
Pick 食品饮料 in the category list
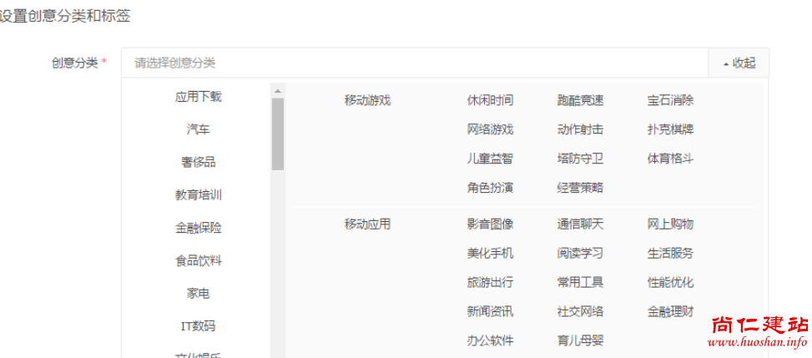click(199, 260)
